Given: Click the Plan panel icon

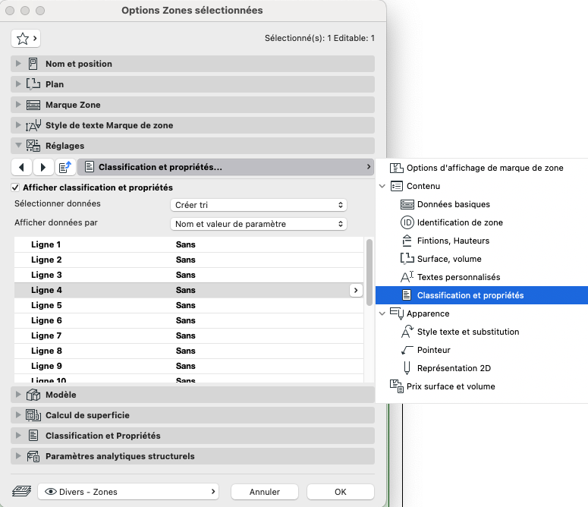Looking at the screenshot, I should (x=33, y=84).
